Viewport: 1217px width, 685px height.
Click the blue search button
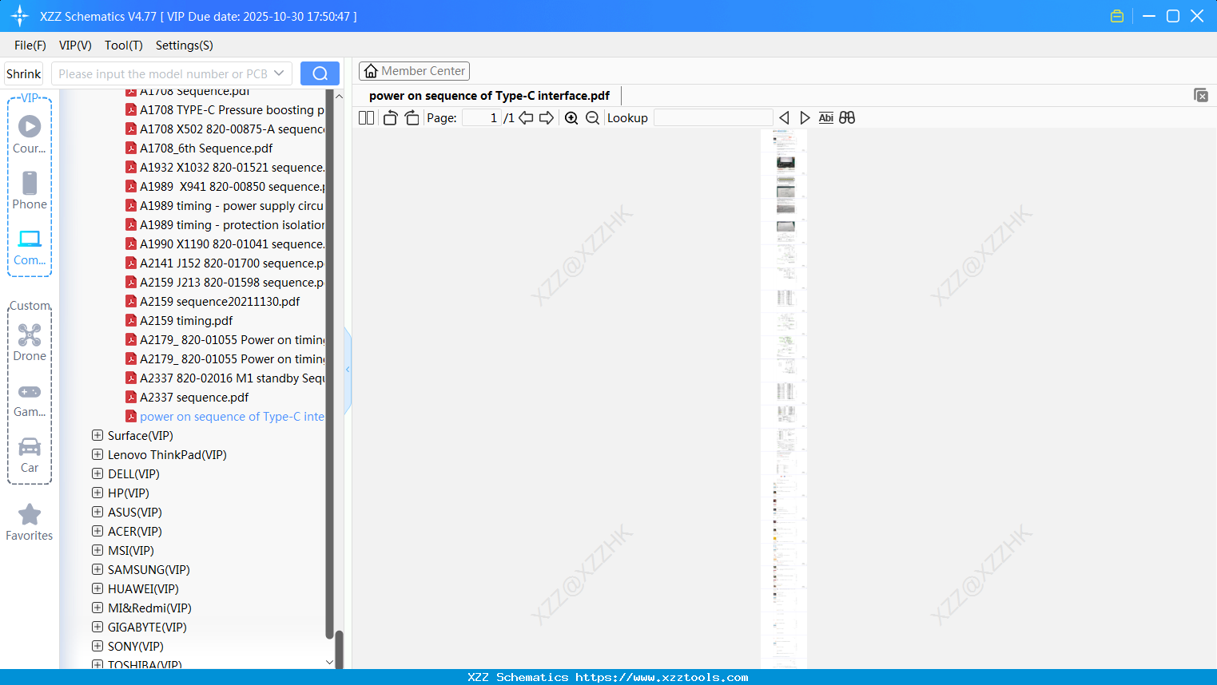(320, 73)
